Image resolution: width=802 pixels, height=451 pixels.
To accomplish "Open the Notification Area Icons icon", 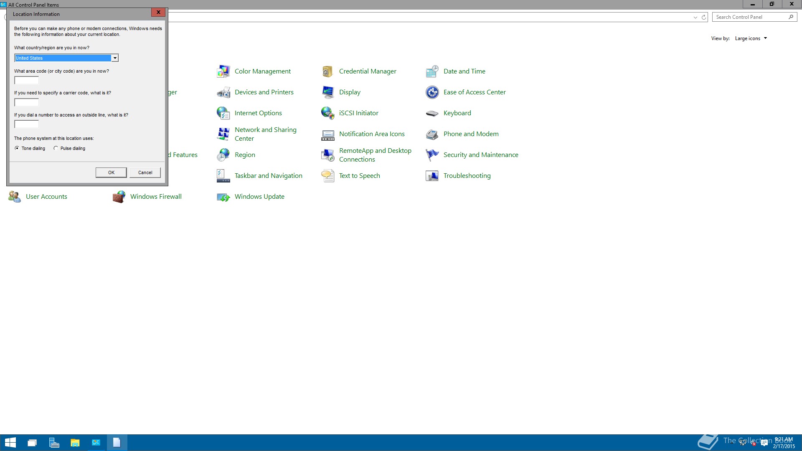I will coord(327,134).
